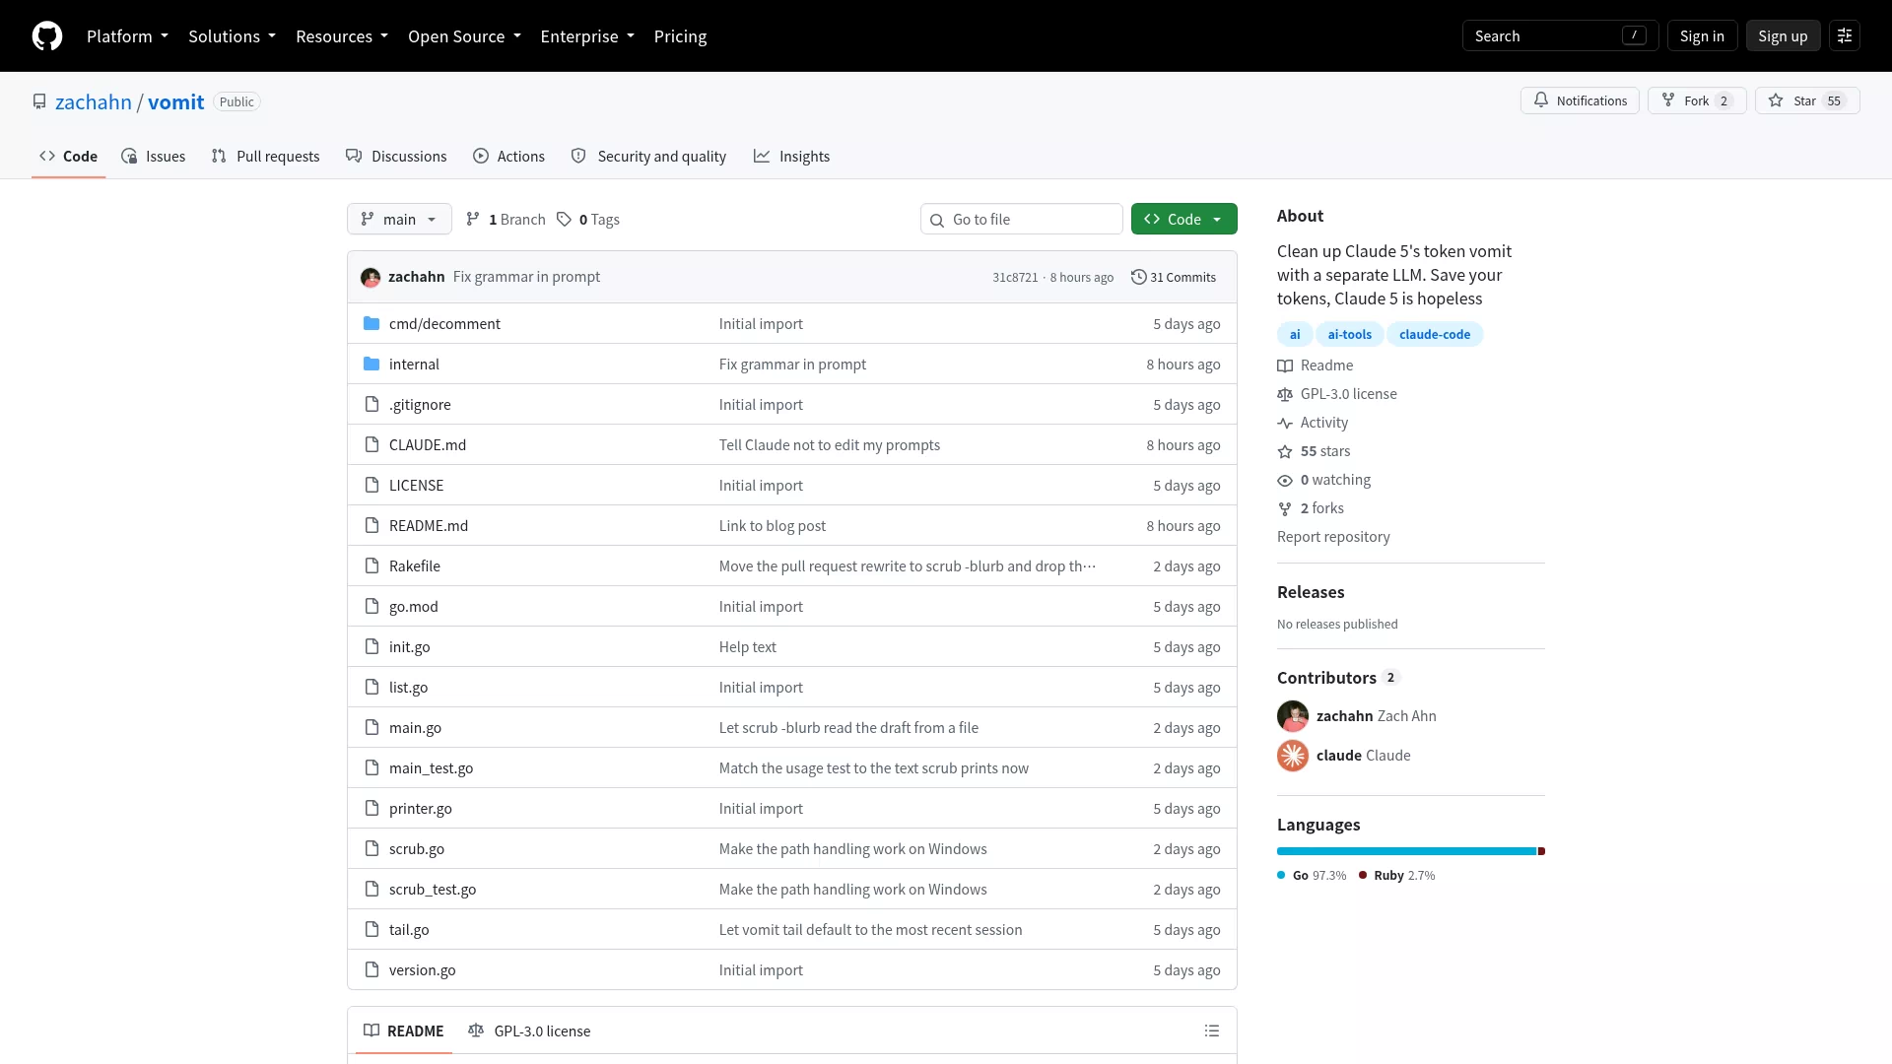Click the file icon for CLAUDE.md
Screen dimensions: 1892x1064
click(x=372, y=445)
